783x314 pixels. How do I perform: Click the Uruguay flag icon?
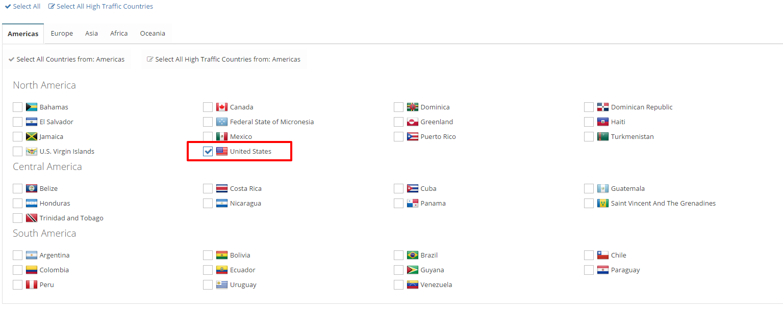pyautogui.click(x=222, y=284)
